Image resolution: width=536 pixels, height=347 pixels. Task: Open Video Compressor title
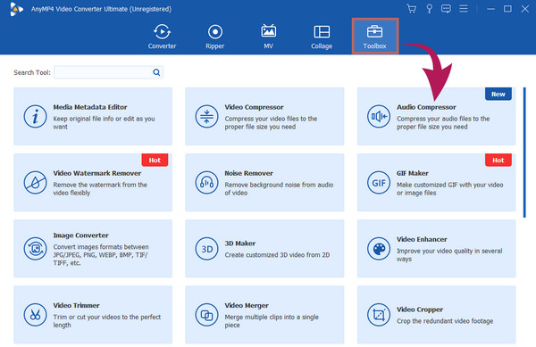click(x=254, y=107)
